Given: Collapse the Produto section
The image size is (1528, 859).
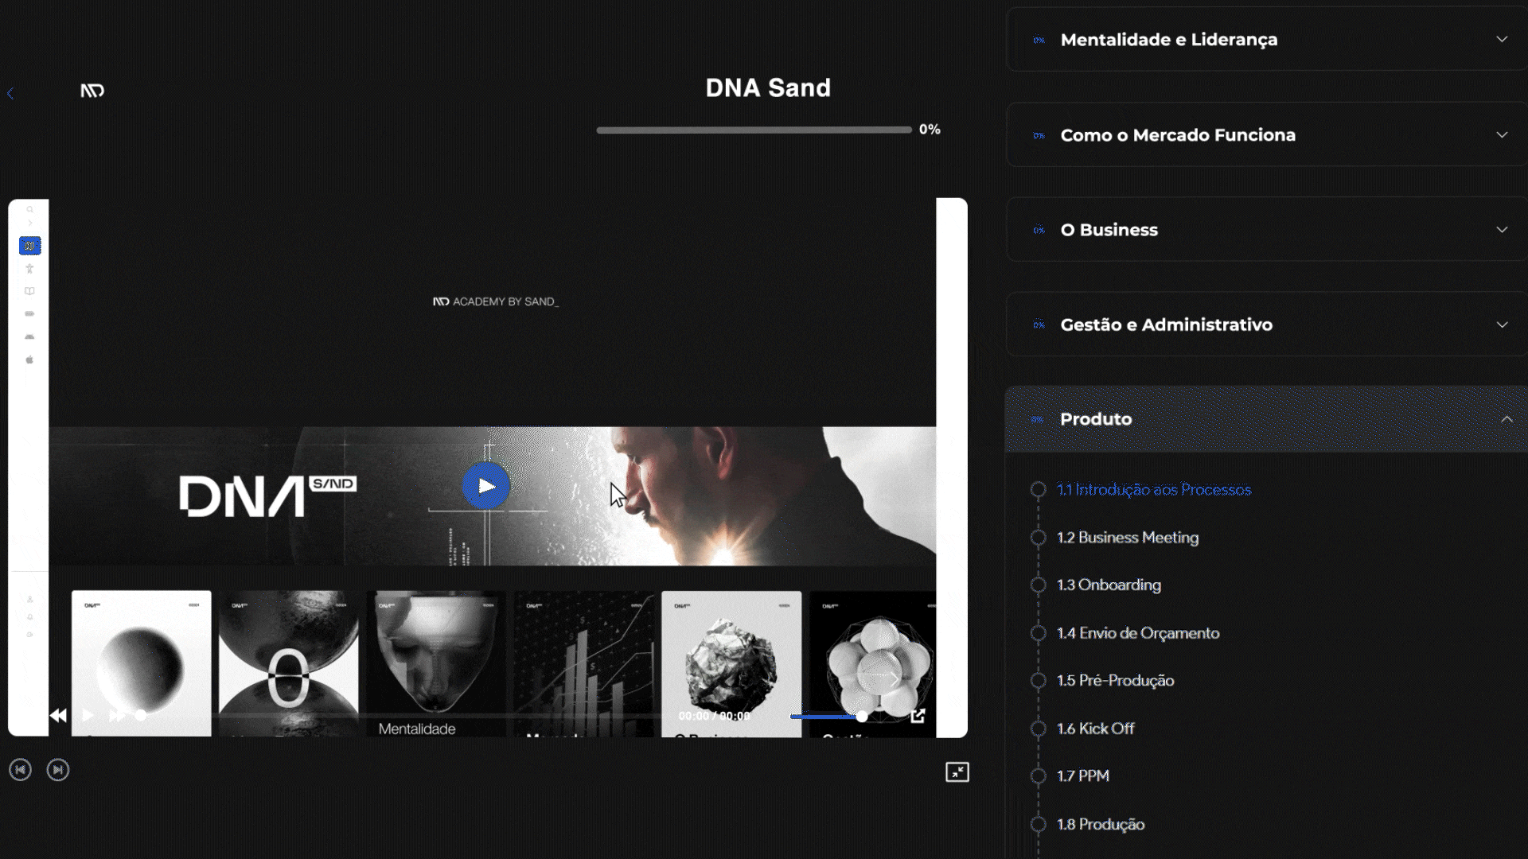Looking at the screenshot, I should (x=1267, y=419).
